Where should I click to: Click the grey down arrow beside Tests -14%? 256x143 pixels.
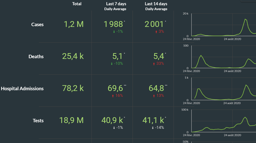[x=153, y=127]
